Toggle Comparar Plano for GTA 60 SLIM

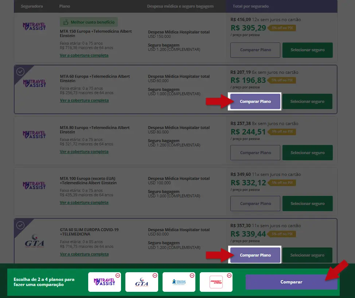(255, 255)
